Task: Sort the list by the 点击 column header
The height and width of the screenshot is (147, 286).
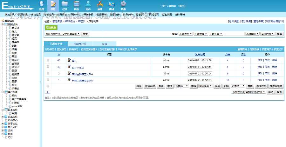Action: (228, 55)
